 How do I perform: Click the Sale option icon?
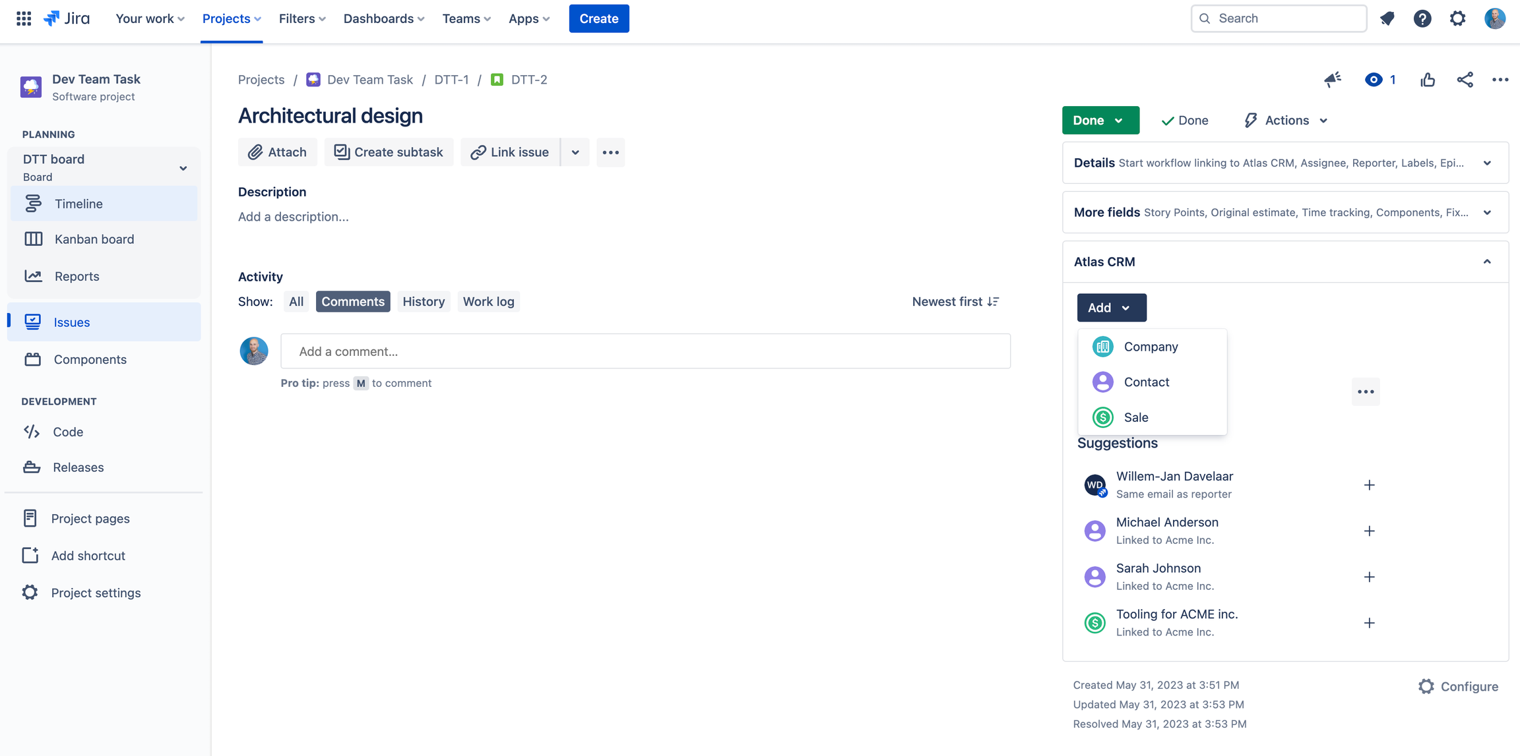(x=1102, y=417)
